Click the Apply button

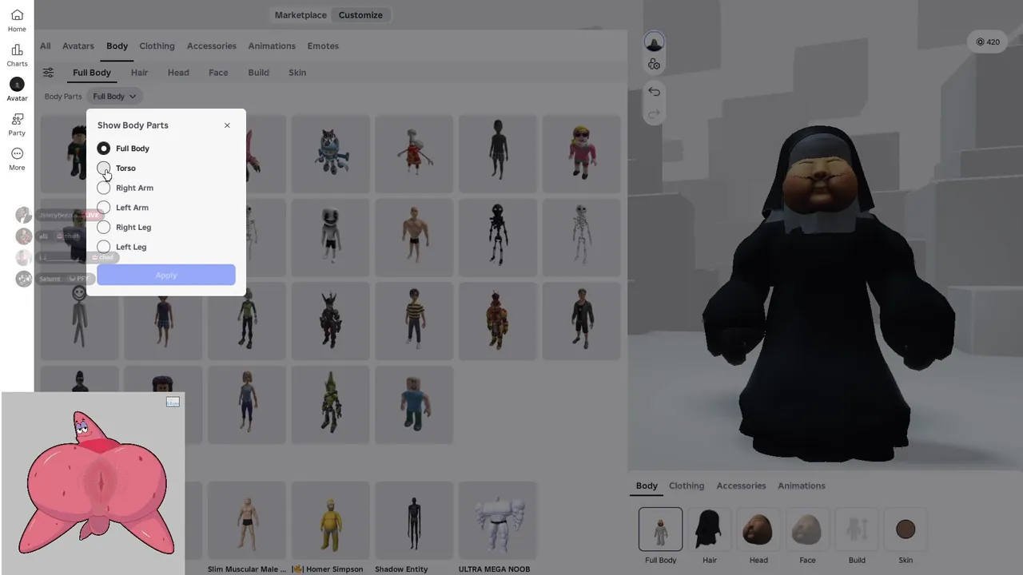tap(166, 275)
